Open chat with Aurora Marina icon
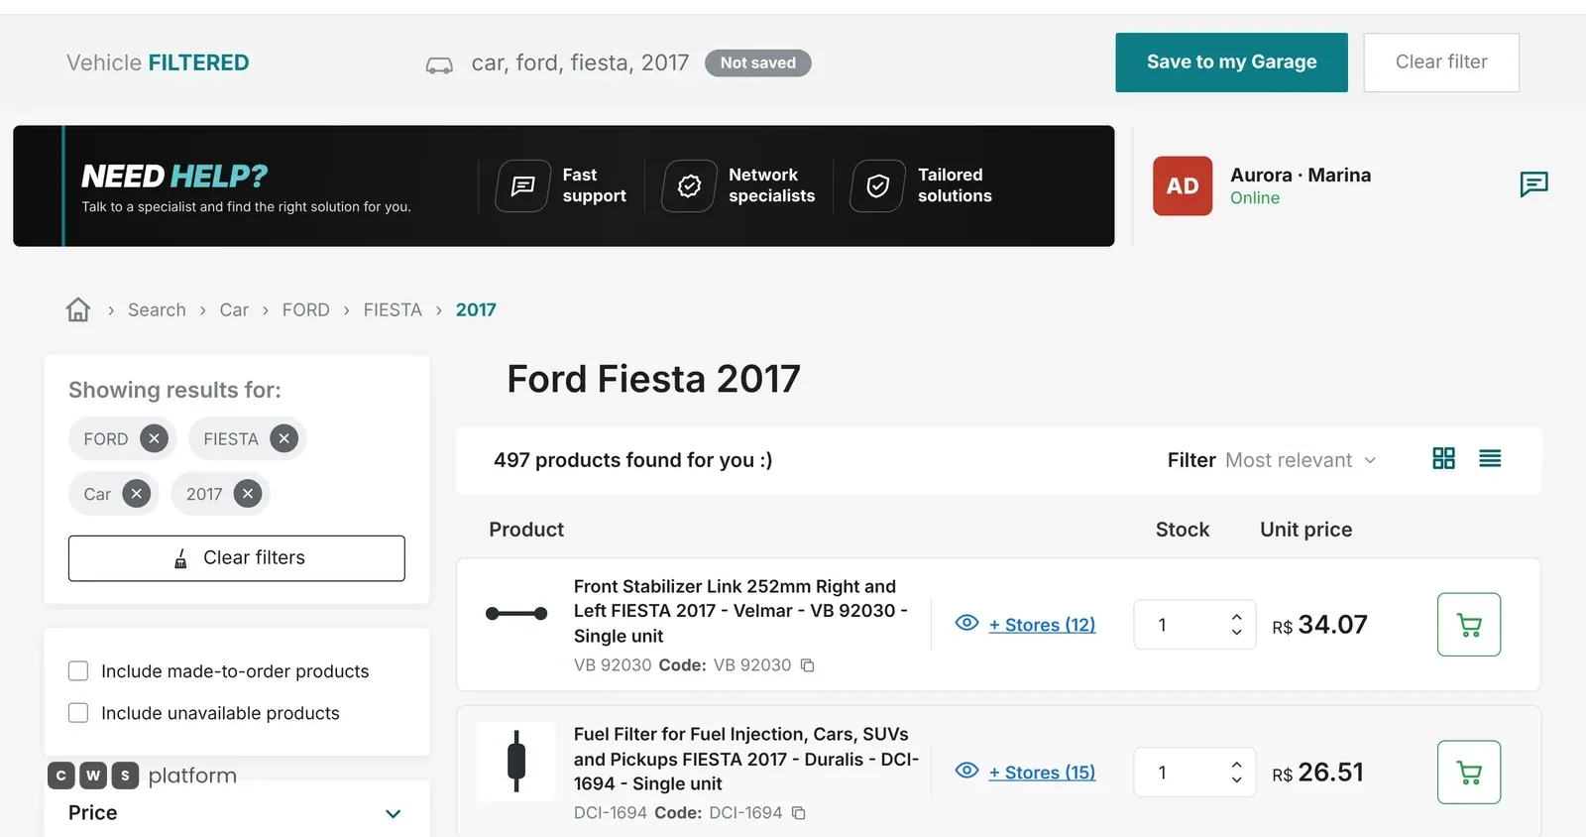The width and height of the screenshot is (1586, 837). (1533, 184)
